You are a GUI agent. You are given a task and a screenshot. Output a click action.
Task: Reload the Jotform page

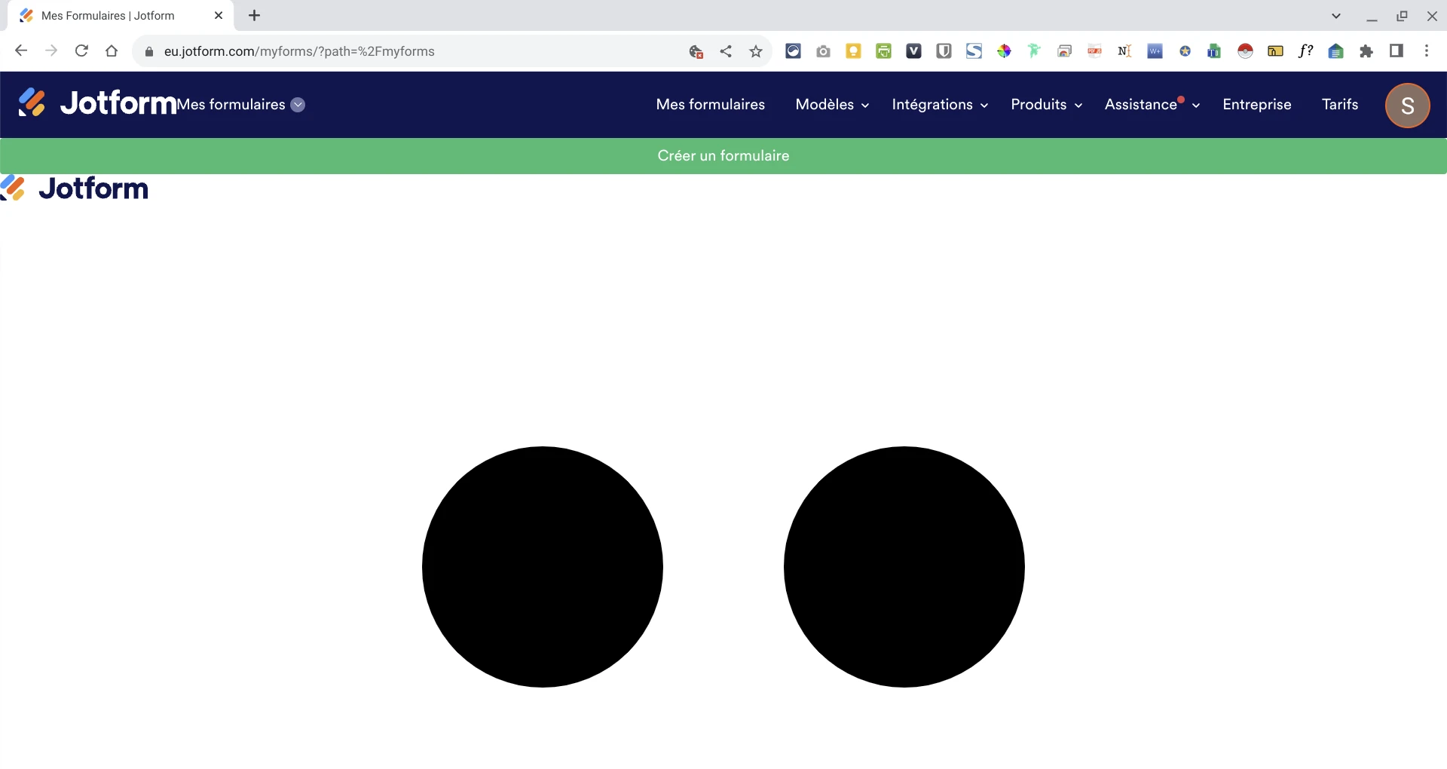point(81,51)
